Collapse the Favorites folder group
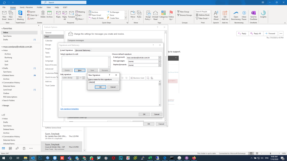Viewport: 287px width, 161px height. (x=2, y=29)
